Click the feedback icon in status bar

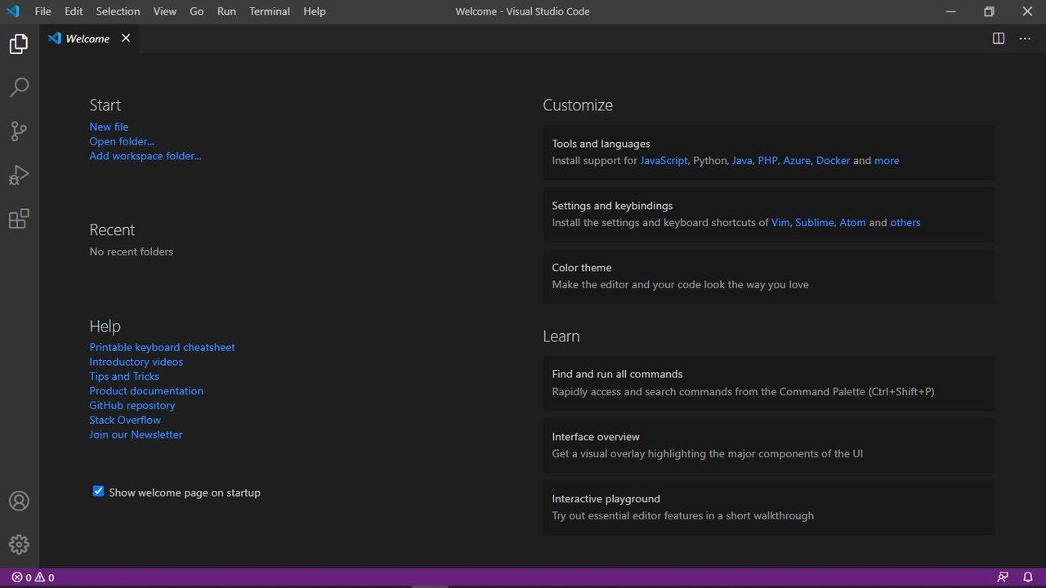(x=1003, y=577)
